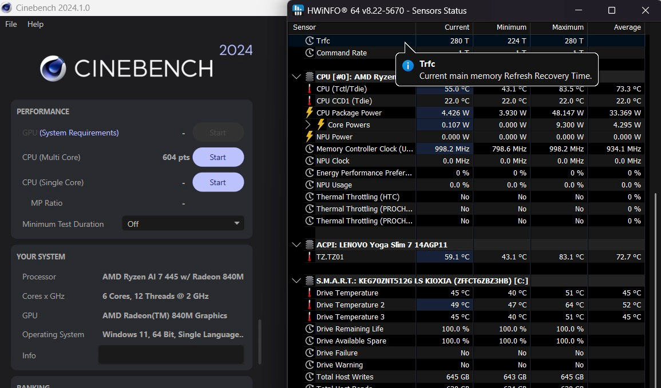Click the Command Rate clock icon
This screenshot has height=388, width=661.
310,53
